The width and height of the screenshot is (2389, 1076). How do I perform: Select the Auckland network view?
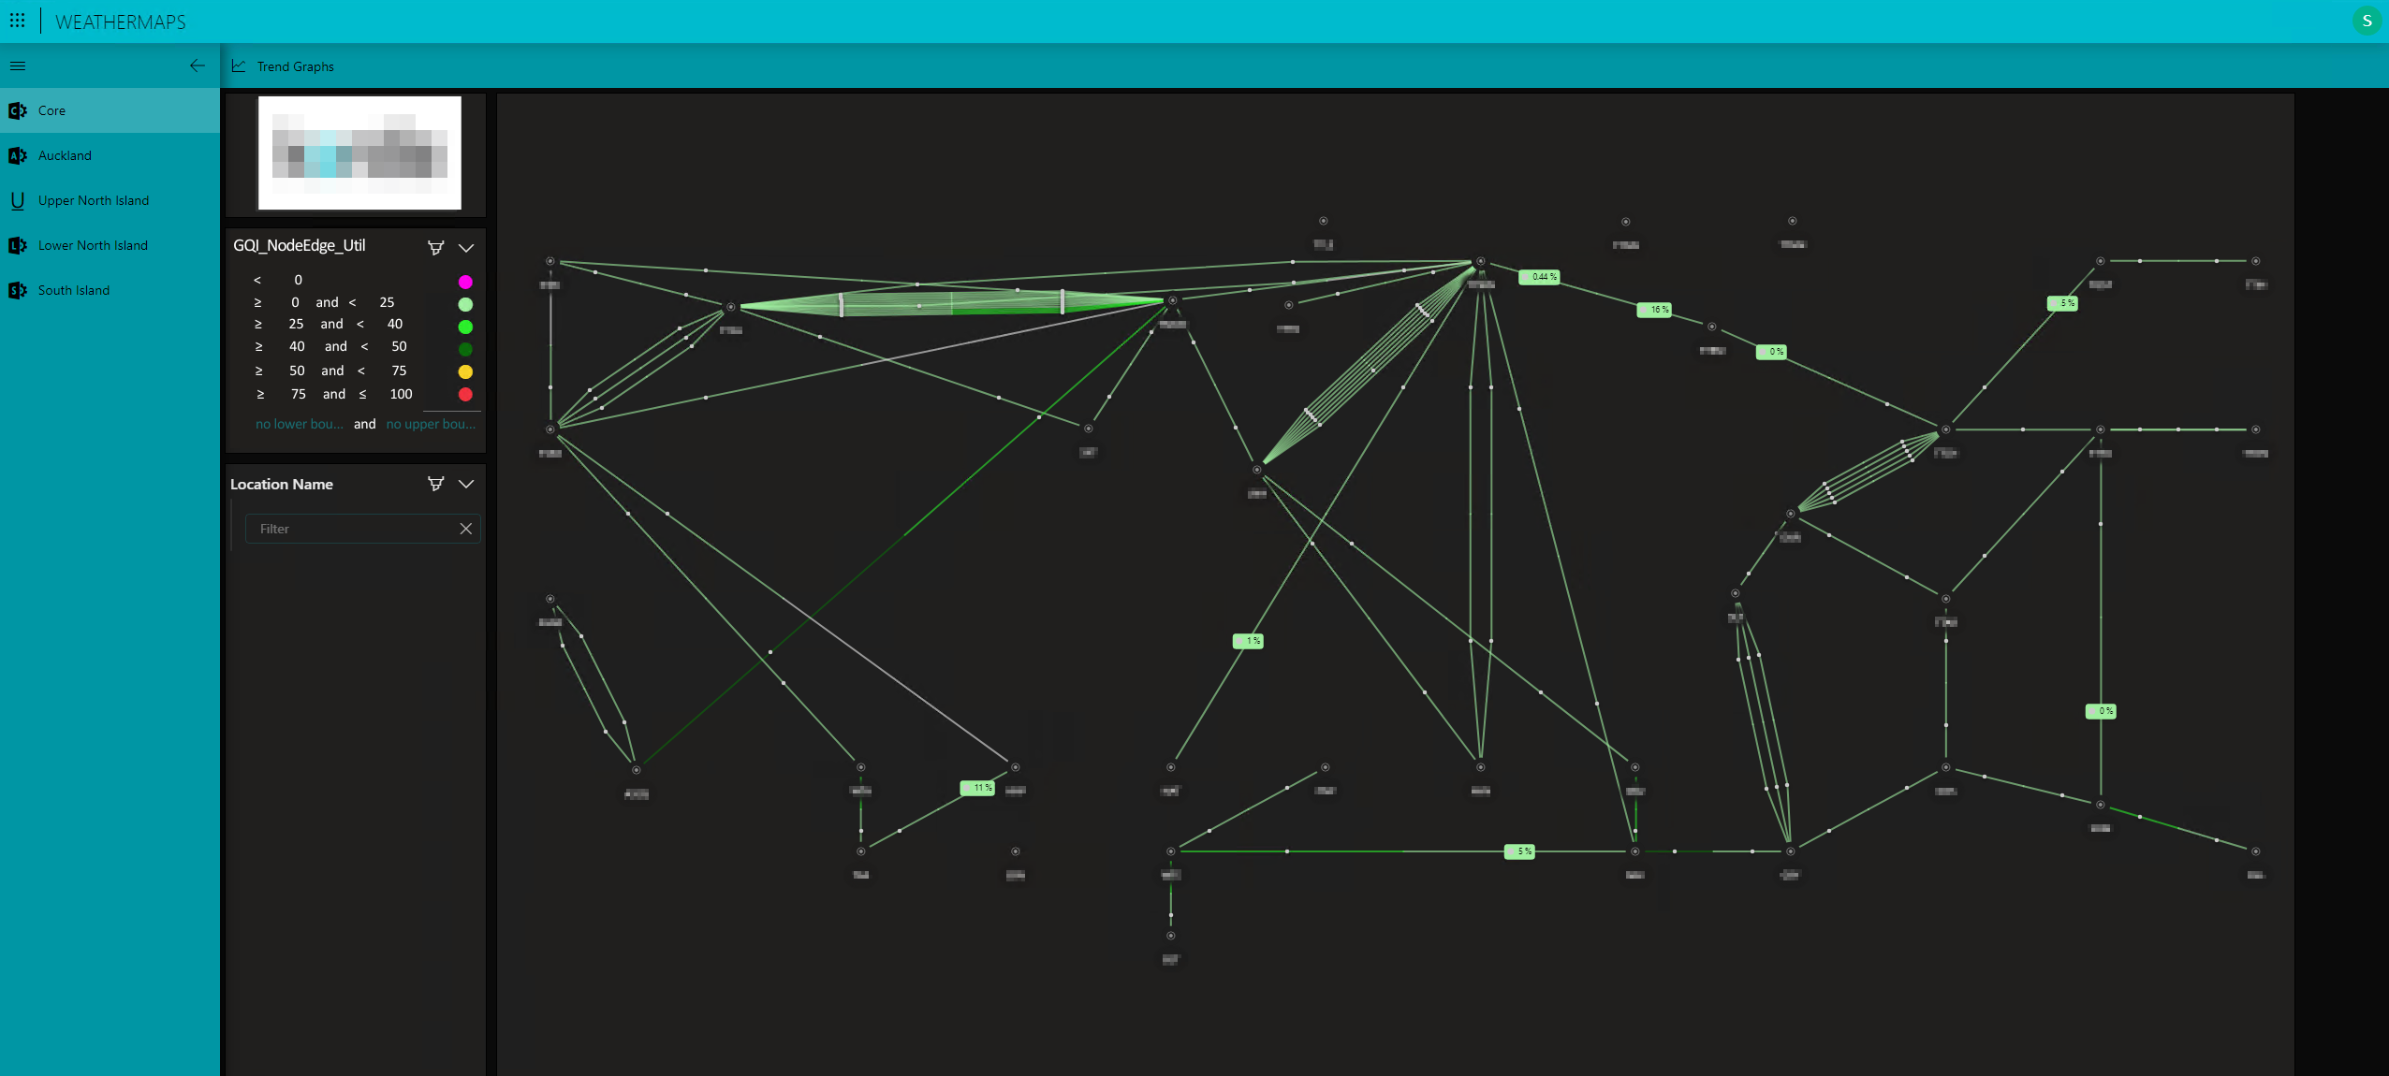pyautogui.click(x=64, y=153)
